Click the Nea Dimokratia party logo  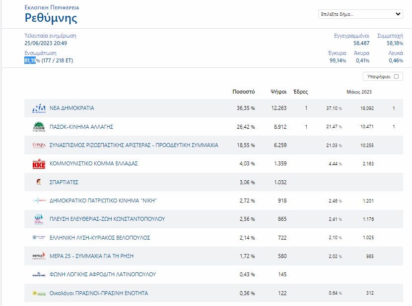click(x=39, y=108)
